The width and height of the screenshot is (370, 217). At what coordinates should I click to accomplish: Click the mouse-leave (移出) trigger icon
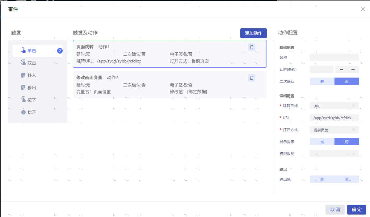point(23,87)
